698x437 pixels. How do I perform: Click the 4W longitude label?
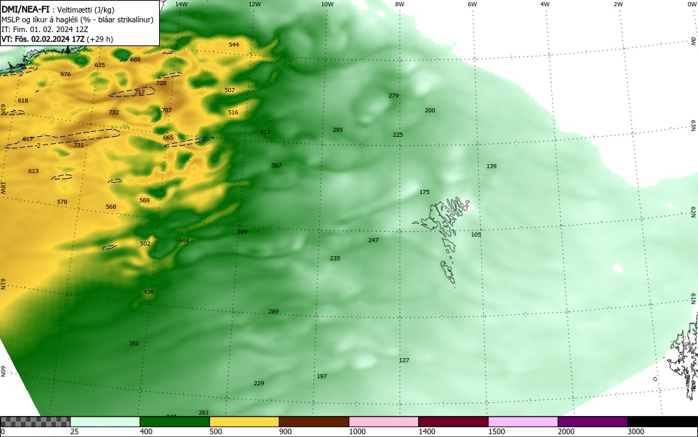[545, 4]
